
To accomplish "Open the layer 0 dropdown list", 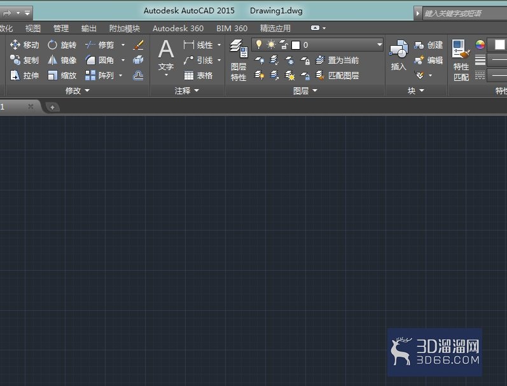I will pos(379,45).
